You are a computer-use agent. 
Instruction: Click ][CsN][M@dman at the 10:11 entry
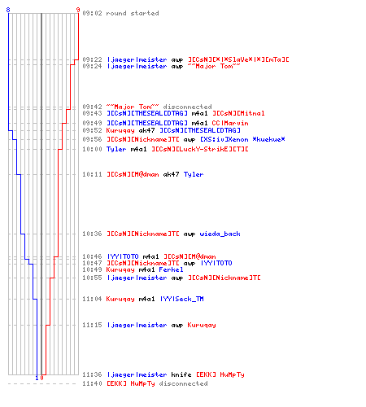[x=133, y=174]
